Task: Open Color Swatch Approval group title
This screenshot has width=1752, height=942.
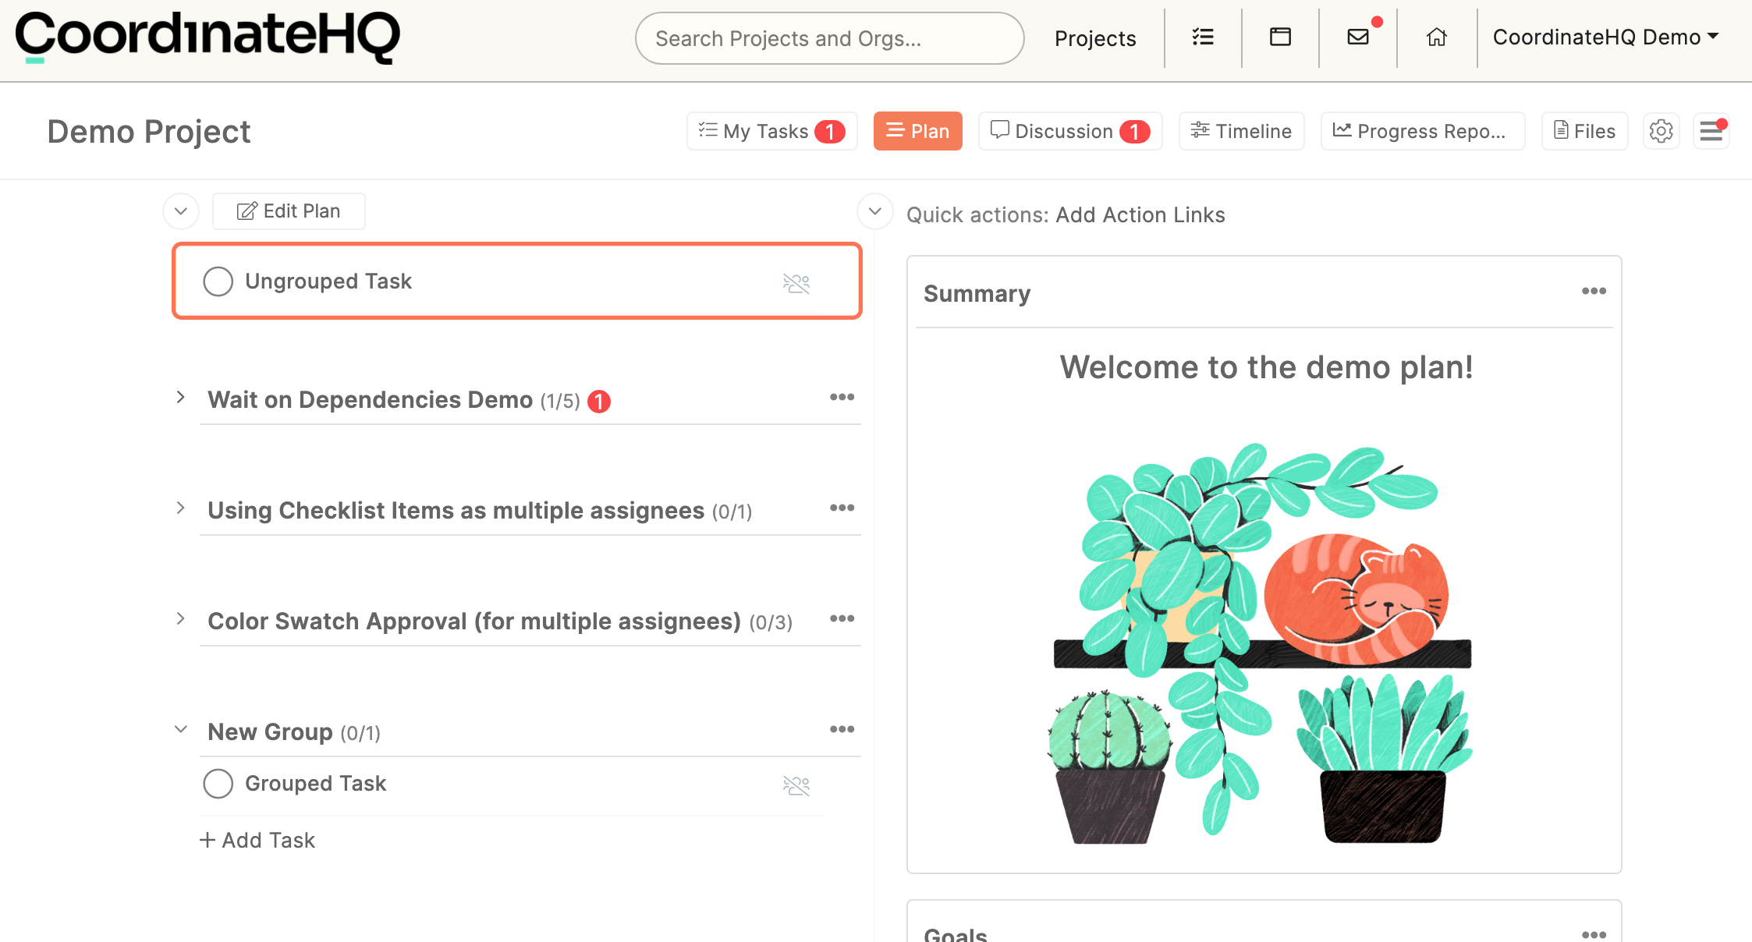Action: 474,622
